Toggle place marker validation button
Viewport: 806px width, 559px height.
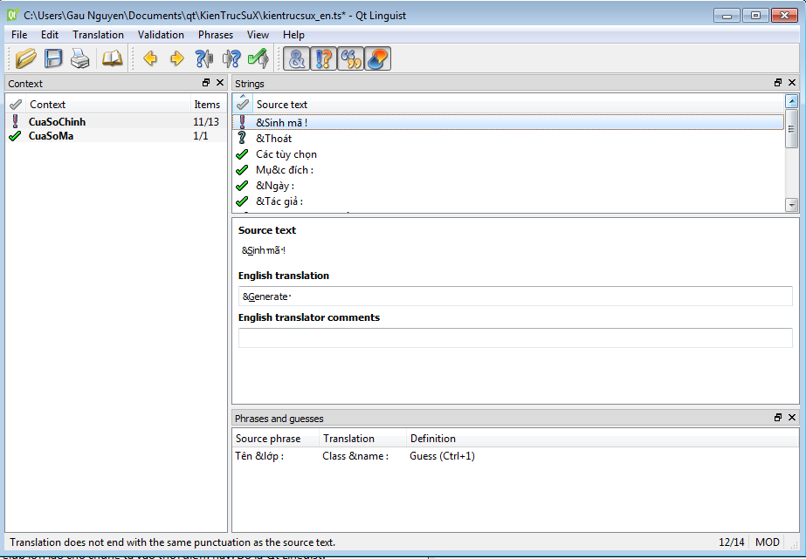pos(378,58)
